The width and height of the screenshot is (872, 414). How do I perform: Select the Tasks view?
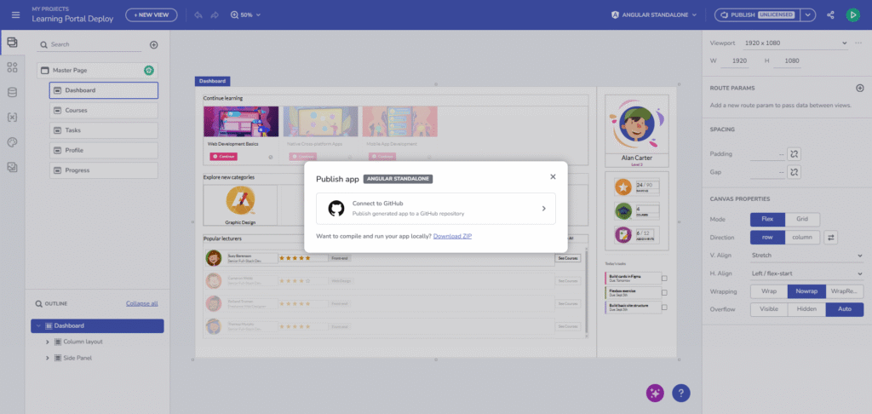[x=104, y=130]
